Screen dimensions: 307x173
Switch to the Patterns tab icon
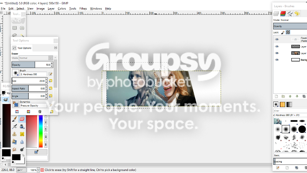click(282, 104)
